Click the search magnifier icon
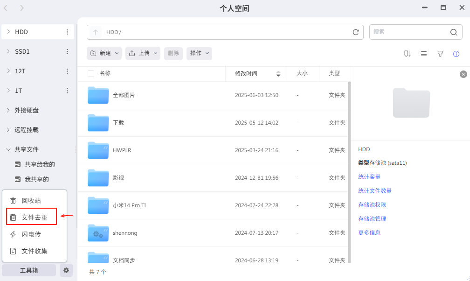470x281 pixels. tap(453, 32)
